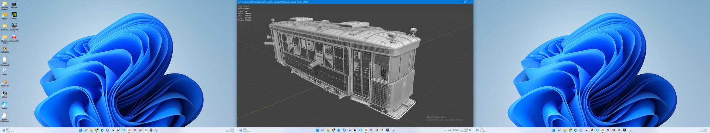Open weather widget on right monitor taskbar
Image resolution: width=710 pixels, height=133 pixels.
click(481, 130)
